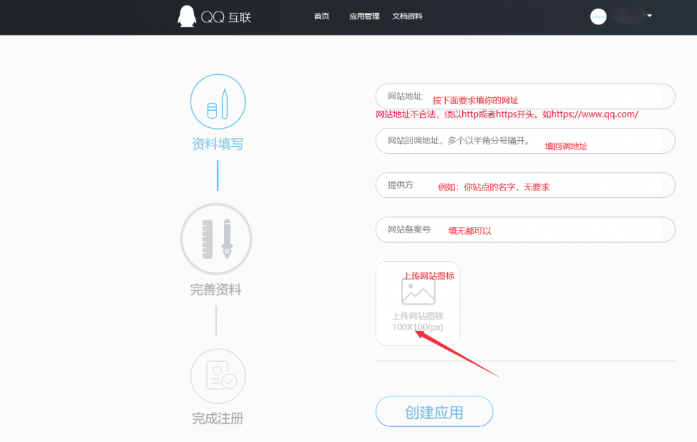
Task: Click the user avatar in top bar
Action: pyautogui.click(x=598, y=16)
